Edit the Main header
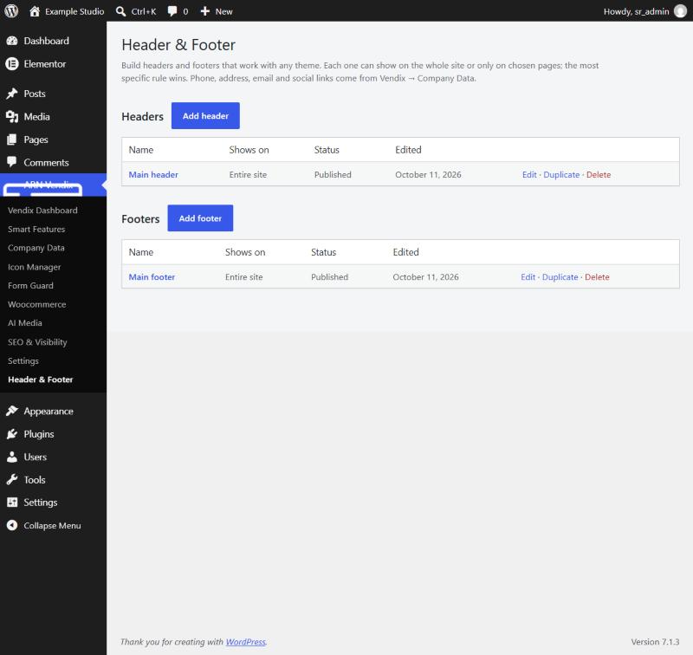This screenshot has height=655, width=693. (529, 174)
